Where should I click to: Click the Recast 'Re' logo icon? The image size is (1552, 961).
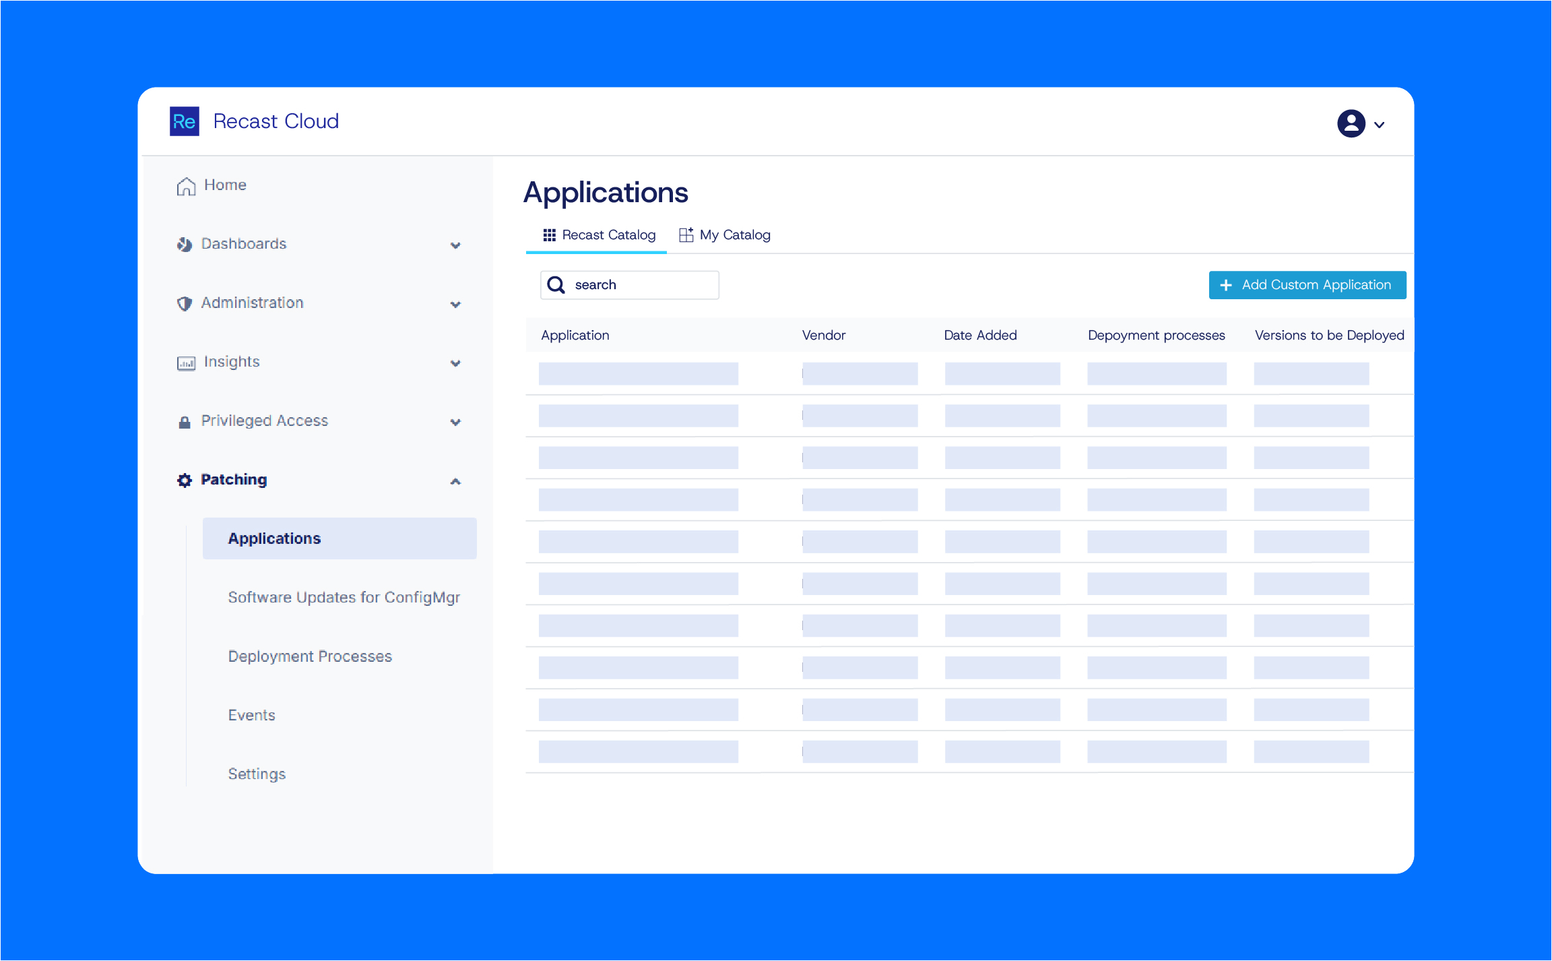[184, 121]
